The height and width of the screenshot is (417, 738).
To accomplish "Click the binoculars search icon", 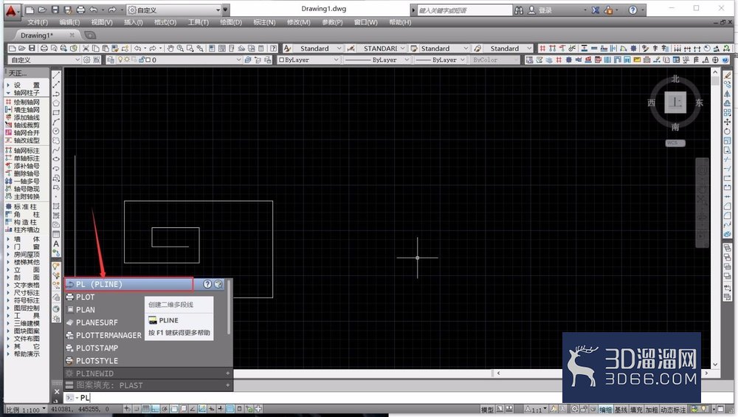I will coord(519,10).
